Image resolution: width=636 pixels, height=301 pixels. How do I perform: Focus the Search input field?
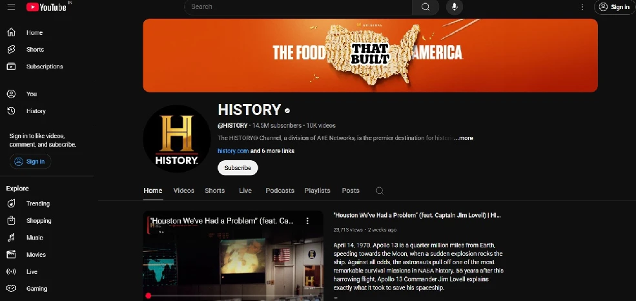[298, 7]
